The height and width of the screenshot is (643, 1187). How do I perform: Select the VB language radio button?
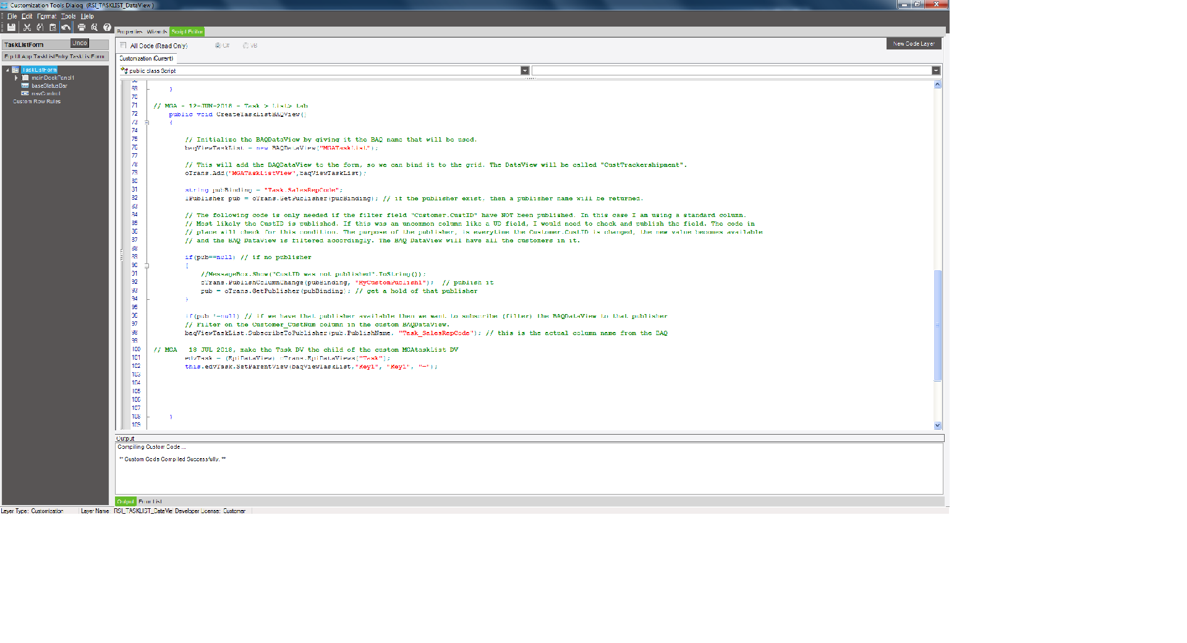point(245,45)
